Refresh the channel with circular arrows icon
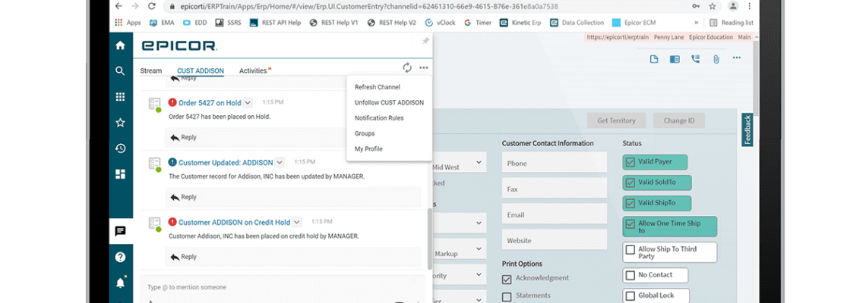 (407, 67)
